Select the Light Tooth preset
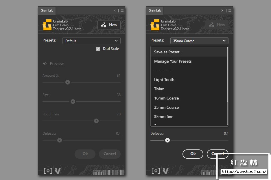The image size is (271, 180). click(x=189, y=80)
